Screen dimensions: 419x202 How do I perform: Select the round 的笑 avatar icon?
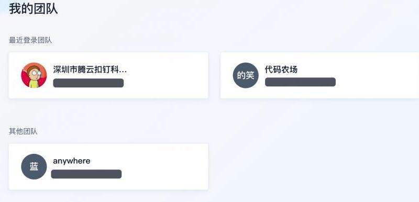(246, 75)
